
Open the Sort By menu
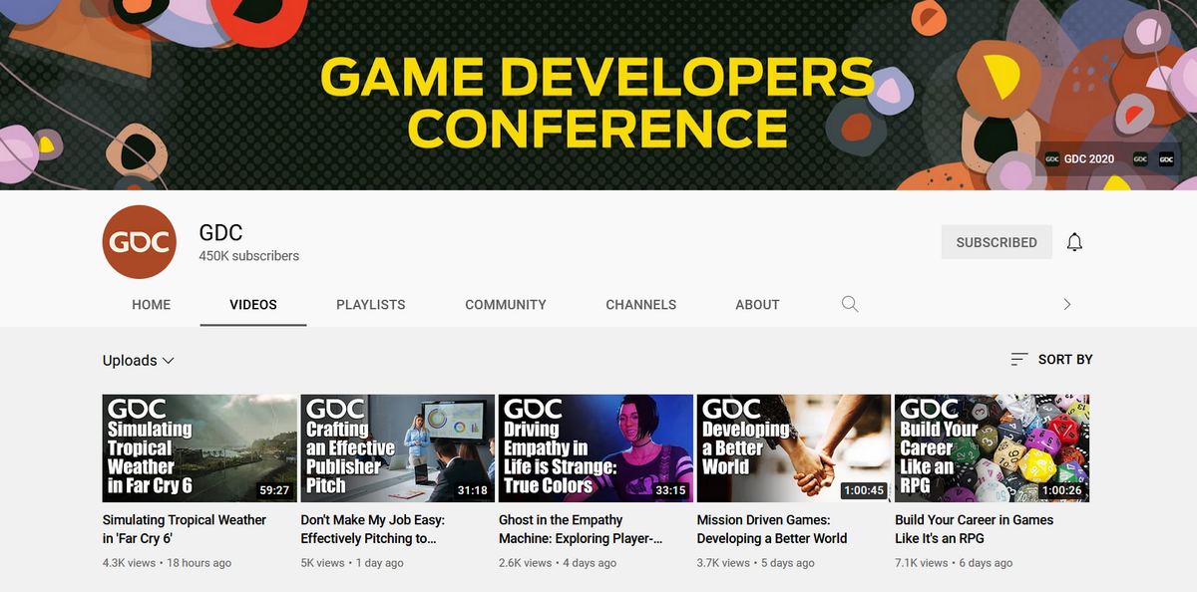tap(1064, 359)
